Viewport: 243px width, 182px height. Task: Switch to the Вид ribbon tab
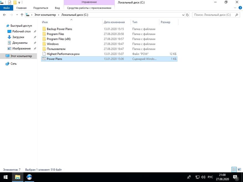click(x=57, y=8)
